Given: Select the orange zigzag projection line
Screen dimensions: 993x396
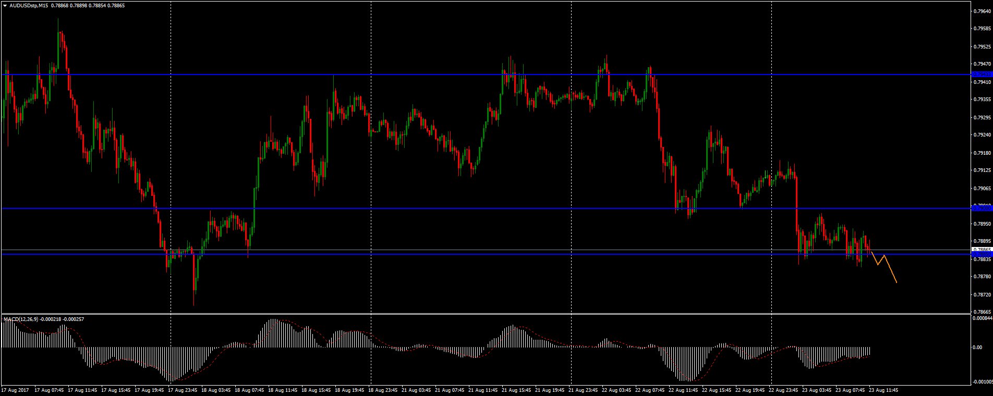Looking at the screenshot, I should pos(890,270).
